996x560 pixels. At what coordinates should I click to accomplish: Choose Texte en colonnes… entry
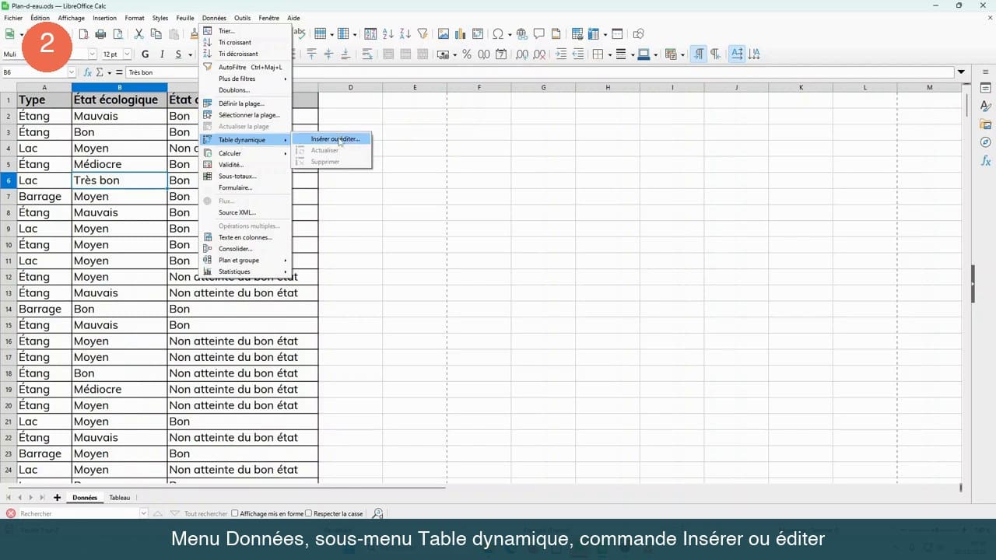click(245, 237)
